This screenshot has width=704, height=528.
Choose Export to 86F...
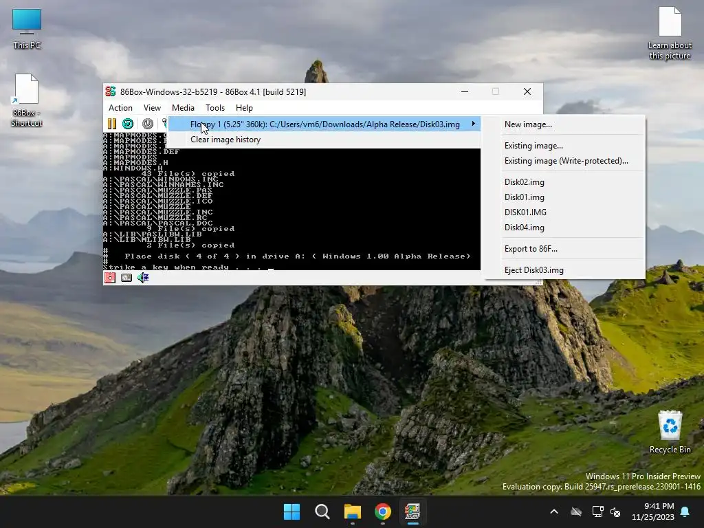[566, 249]
